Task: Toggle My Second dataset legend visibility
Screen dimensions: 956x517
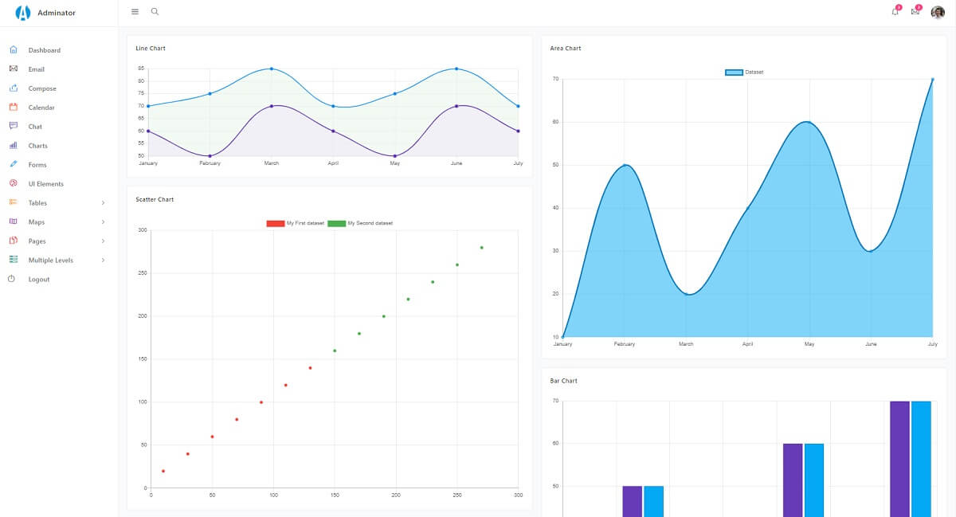Action: (x=360, y=223)
